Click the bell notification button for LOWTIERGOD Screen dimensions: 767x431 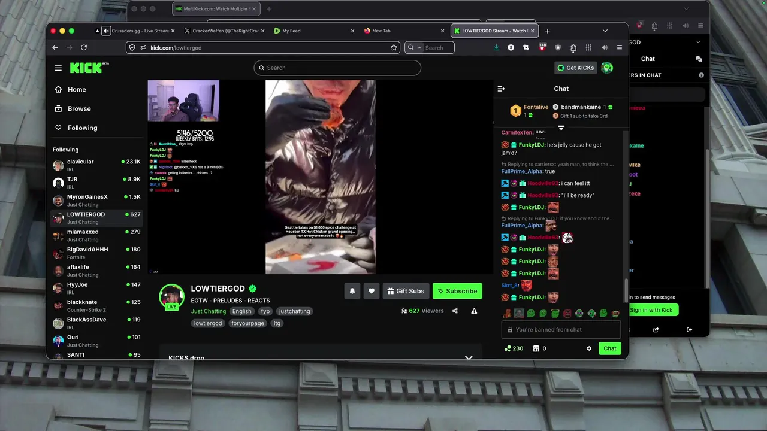point(352,291)
